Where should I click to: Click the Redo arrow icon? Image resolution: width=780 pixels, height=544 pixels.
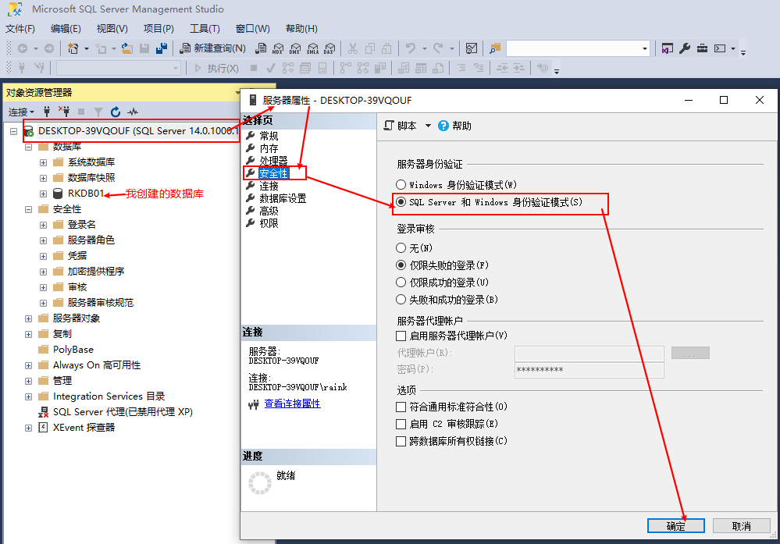pos(438,48)
